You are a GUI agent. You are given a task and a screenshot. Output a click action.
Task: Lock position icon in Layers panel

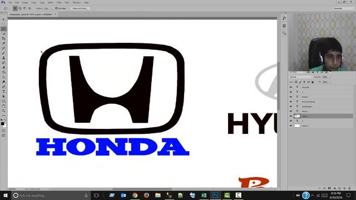[304, 82]
